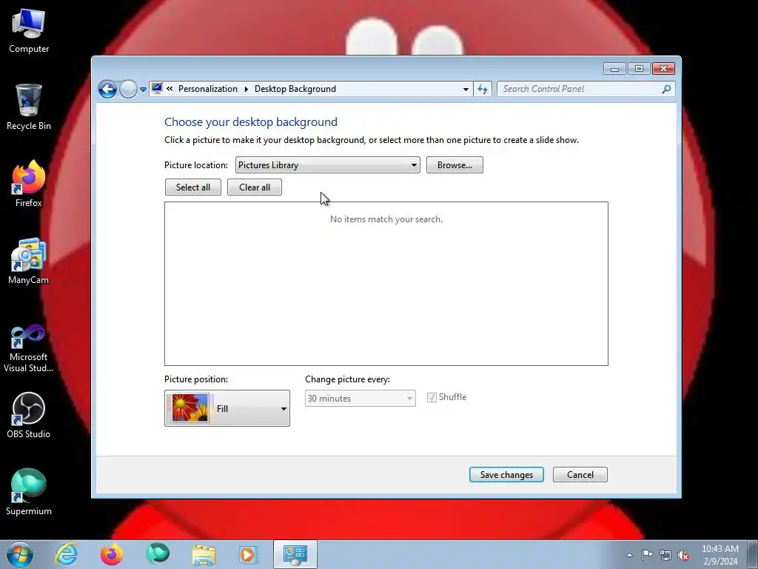The height and width of the screenshot is (569, 758).
Task: Open the Picture location dropdown
Action: point(328,165)
